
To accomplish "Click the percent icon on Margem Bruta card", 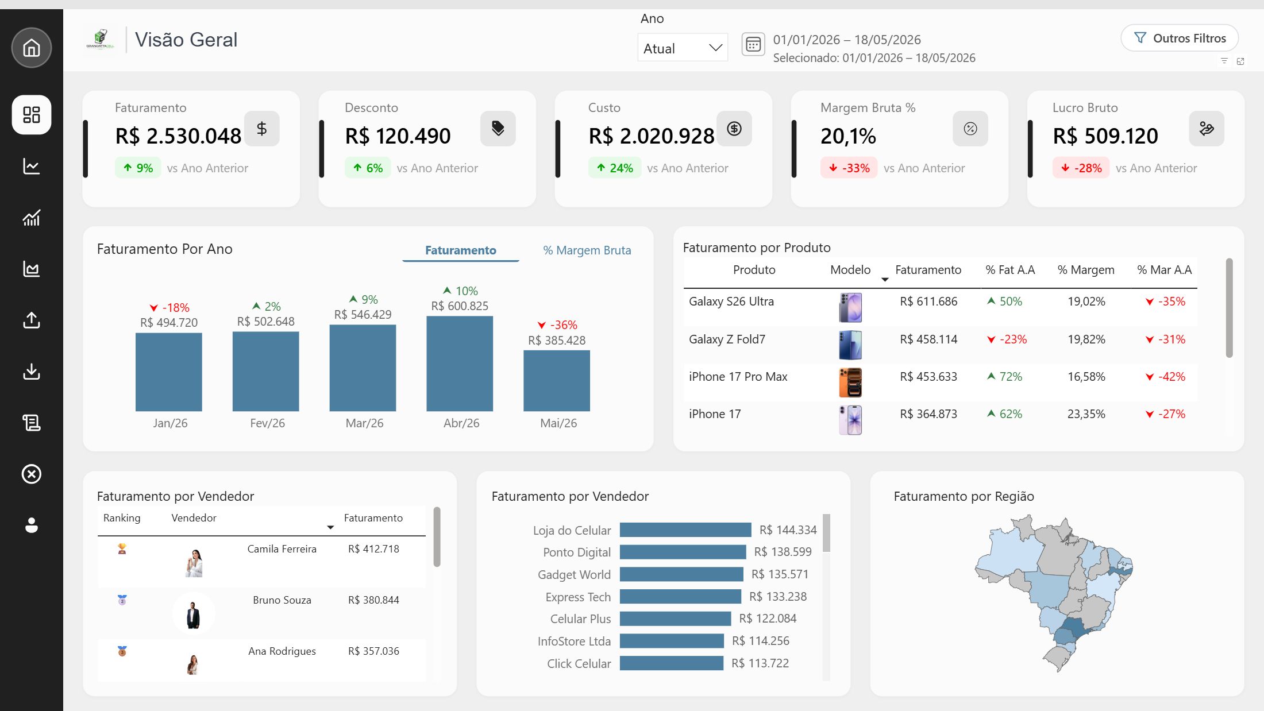I will pyautogui.click(x=970, y=129).
